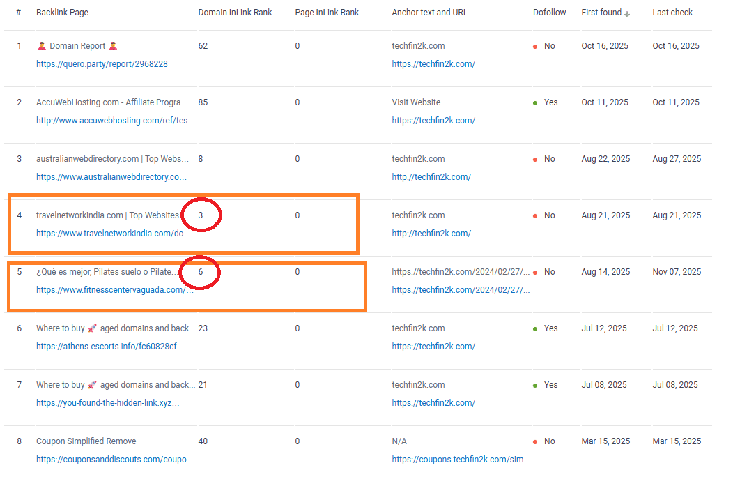Open the accuwebhosting.com ref link
The width and height of the screenshot is (756, 486).
116,121
